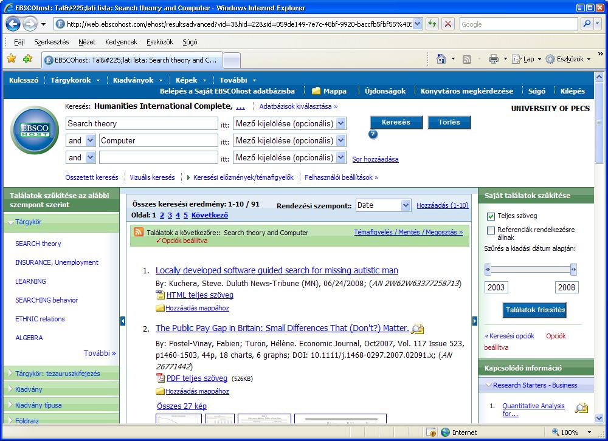The image size is (608, 441).
Task: Click right handle of date slider
Action: 573,269
